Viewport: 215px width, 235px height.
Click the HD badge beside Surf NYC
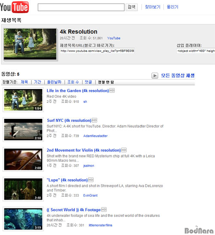click(94, 120)
